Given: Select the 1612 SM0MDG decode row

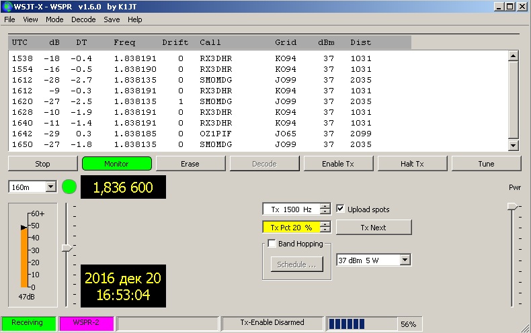Looking at the screenshot, I should point(192,80).
